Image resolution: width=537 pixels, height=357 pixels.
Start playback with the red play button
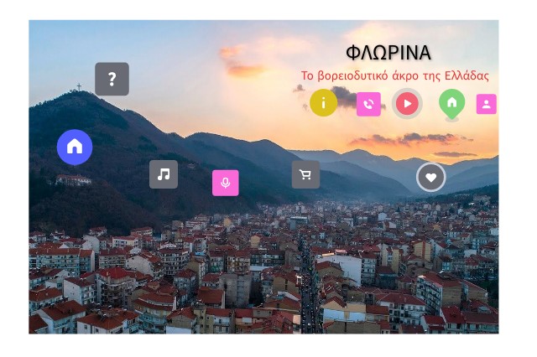coord(407,103)
